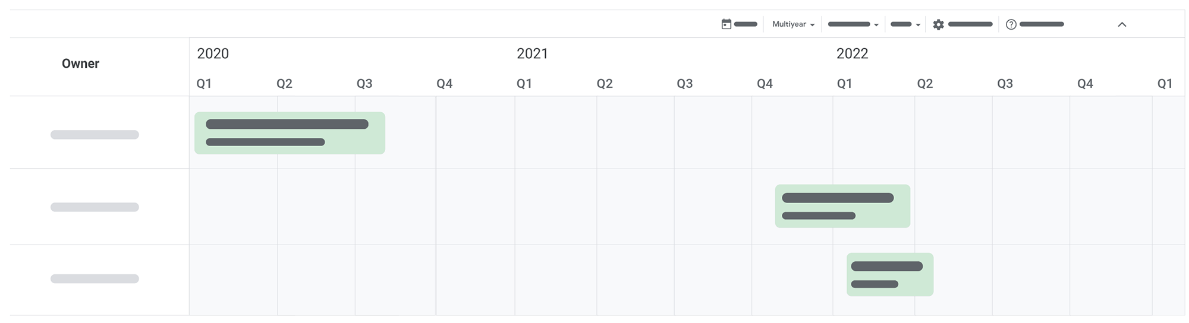Click the calendar icon in the toolbar
The width and height of the screenshot is (1189, 323).
click(x=726, y=24)
